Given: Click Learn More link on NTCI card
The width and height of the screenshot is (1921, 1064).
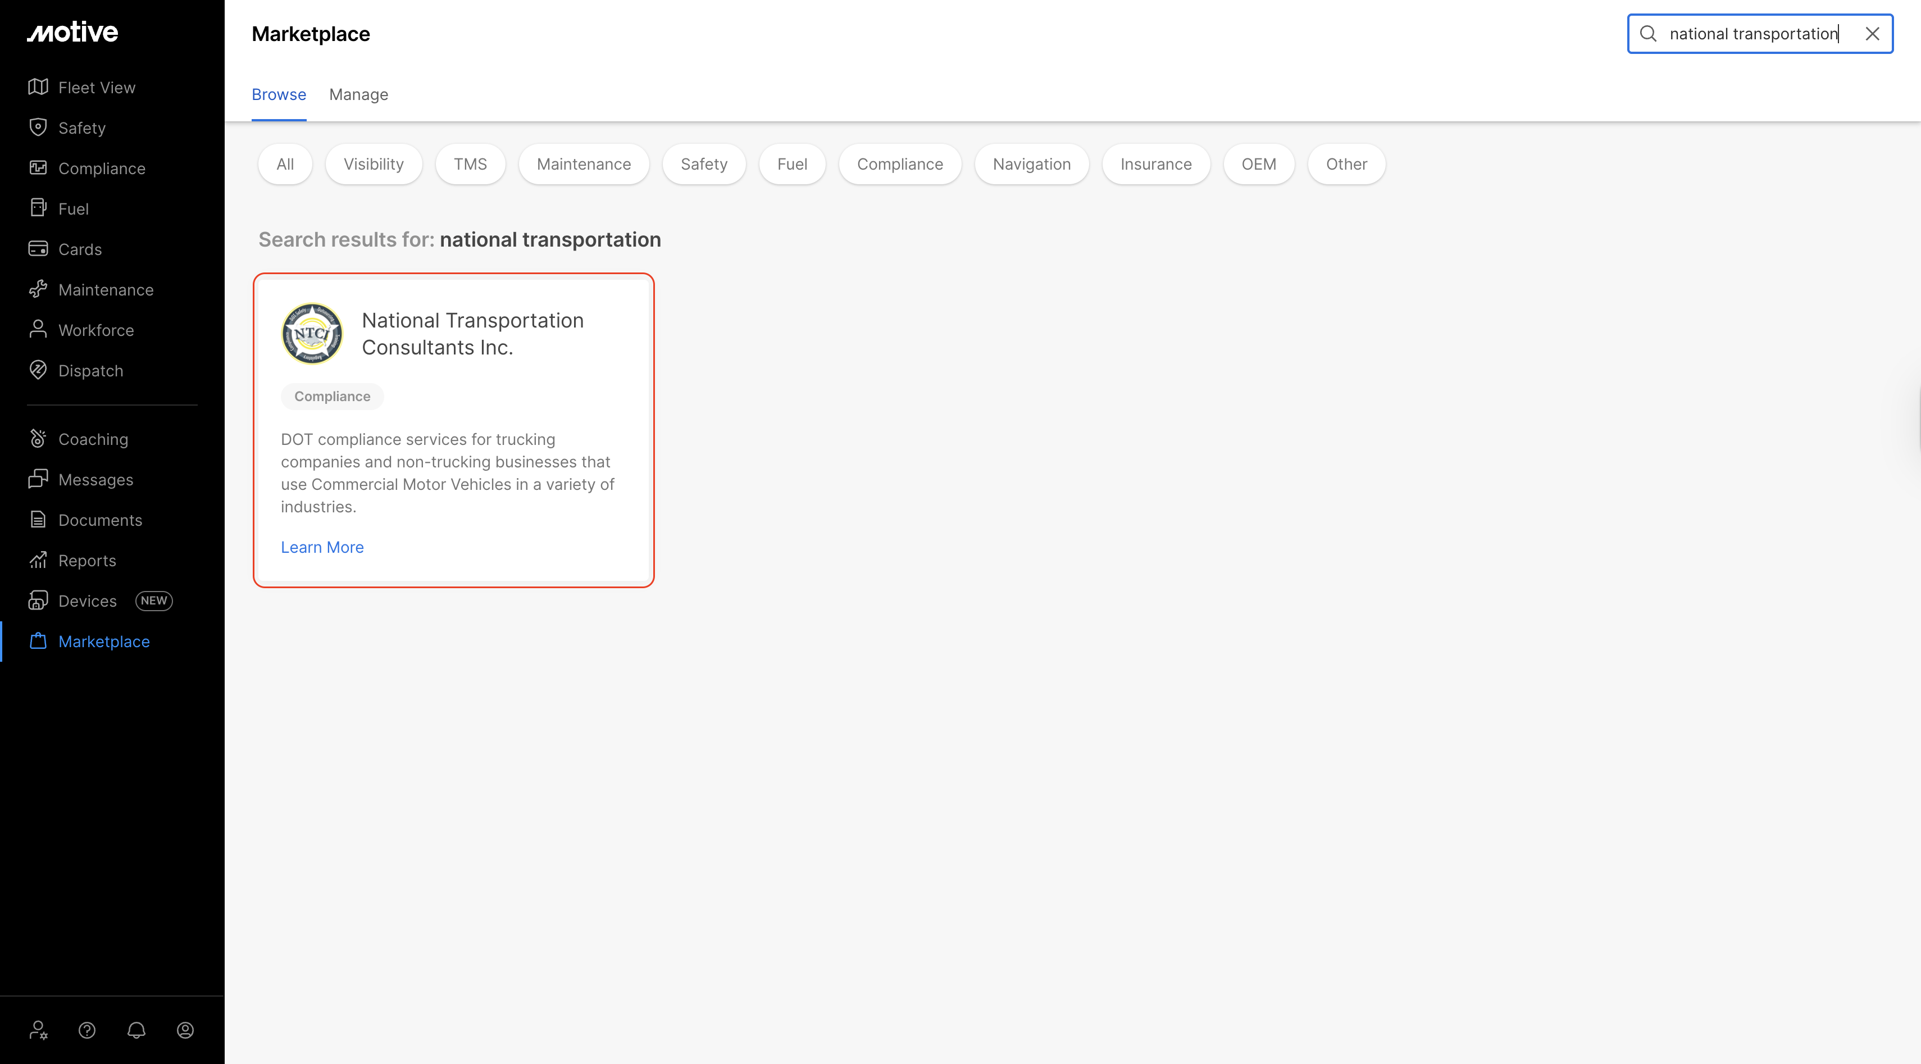Looking at the screenshot, I should 322,547.
